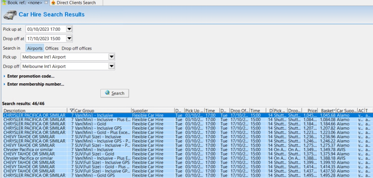373x178 pixels.
Task: Click car group '7 Van(Mini) - Inclusive GPS'
Action: [96, 128]
